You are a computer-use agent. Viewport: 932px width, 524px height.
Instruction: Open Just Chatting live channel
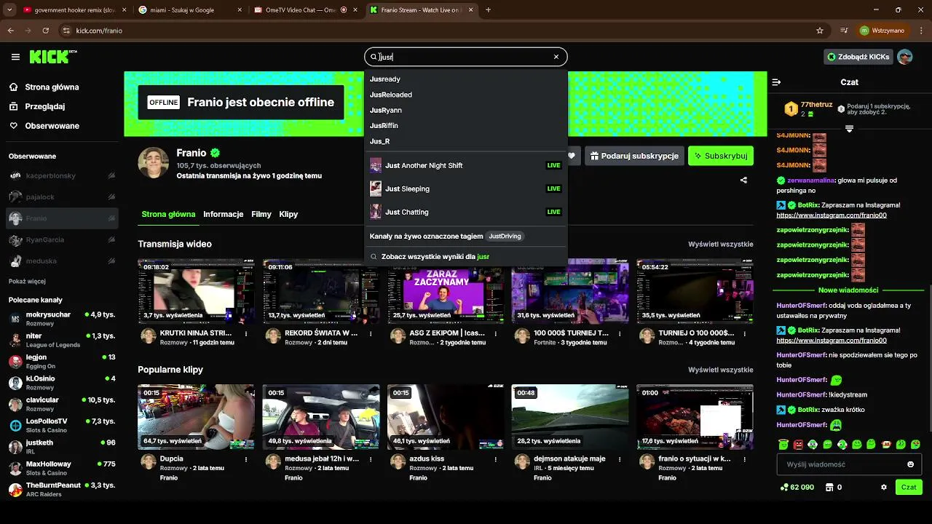click(x=466, y=212)
